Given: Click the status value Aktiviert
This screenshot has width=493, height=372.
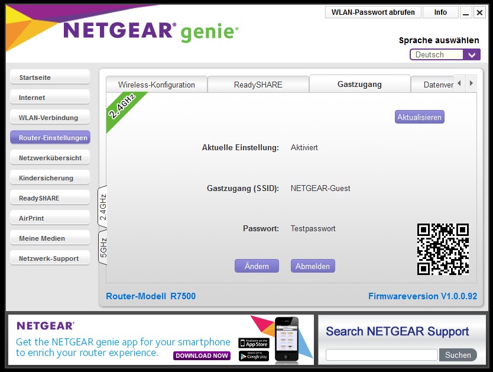Looking at the screenshot, I should click(x=304, y=147).
